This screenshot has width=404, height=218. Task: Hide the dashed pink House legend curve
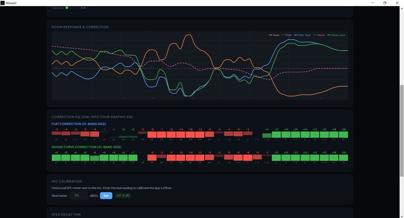pos(319,35)
